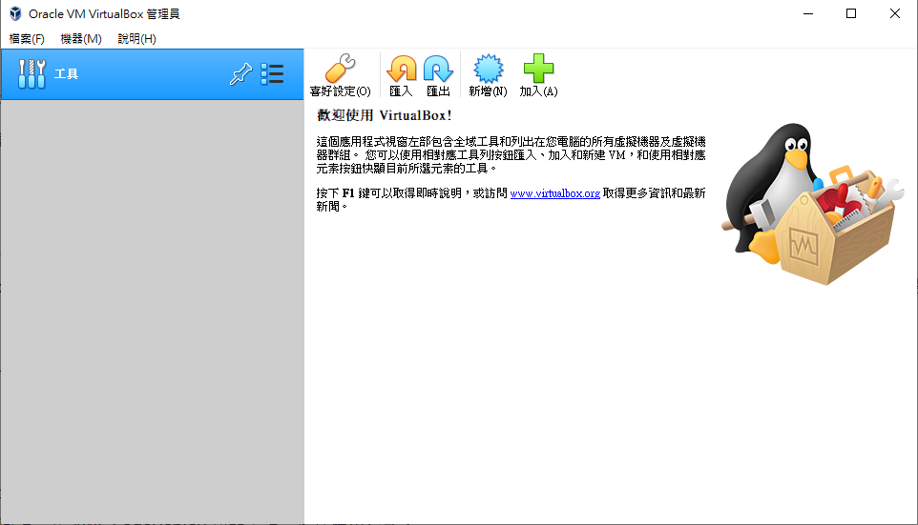Close the VirtualBox manager window

click(x=894, y=13)
